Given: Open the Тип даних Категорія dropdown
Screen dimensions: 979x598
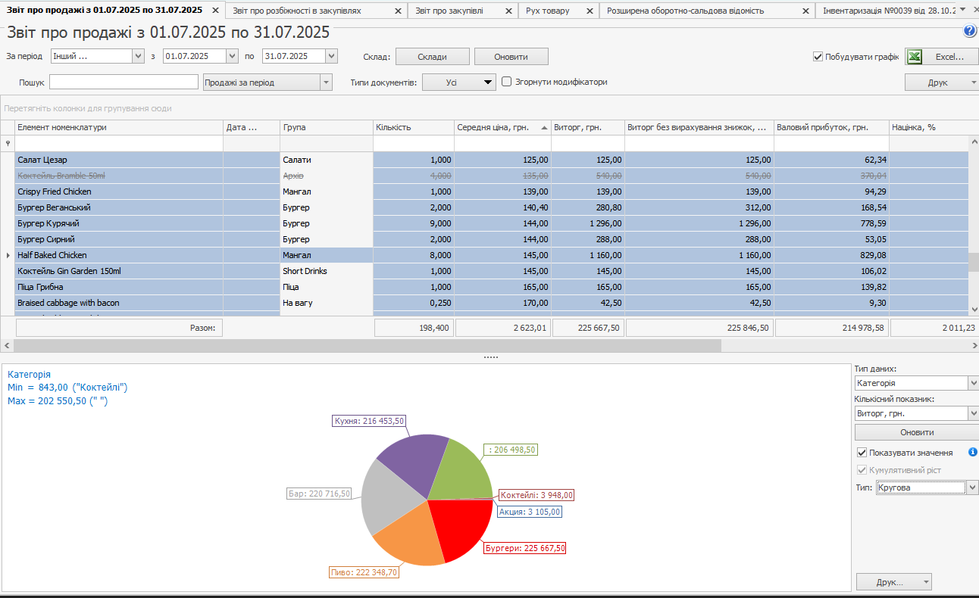Looking at the screenshot, I should pos(973,384).
